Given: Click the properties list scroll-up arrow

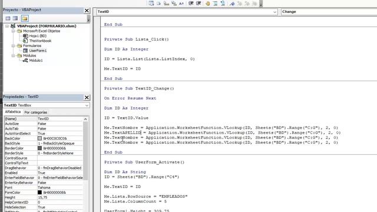Looking at the screenshot, I should [85, 119].
